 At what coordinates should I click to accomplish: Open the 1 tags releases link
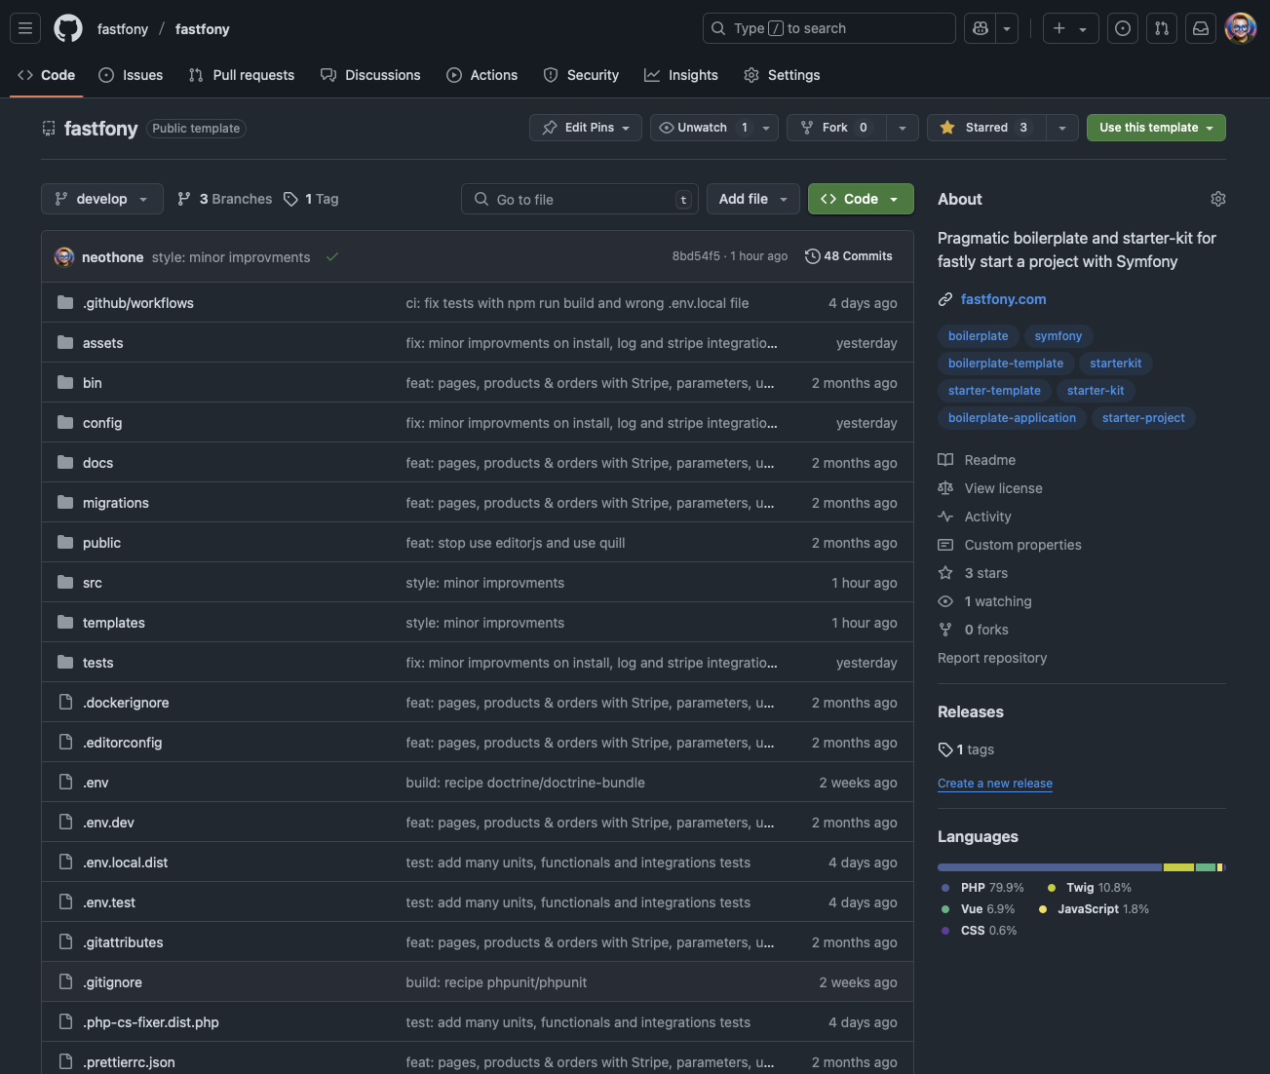(x=966, y=749)
